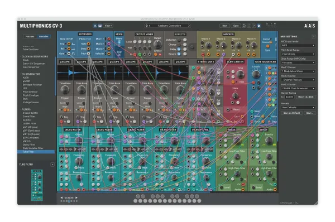Show the keyboard layout icon left of View
The height and width of the screenshot is (222, 335).
(100, 26)
